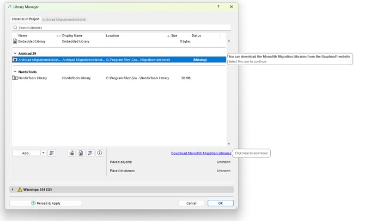Click the Embedded Library row icon
Screen dimensions: 365x221
15,41
